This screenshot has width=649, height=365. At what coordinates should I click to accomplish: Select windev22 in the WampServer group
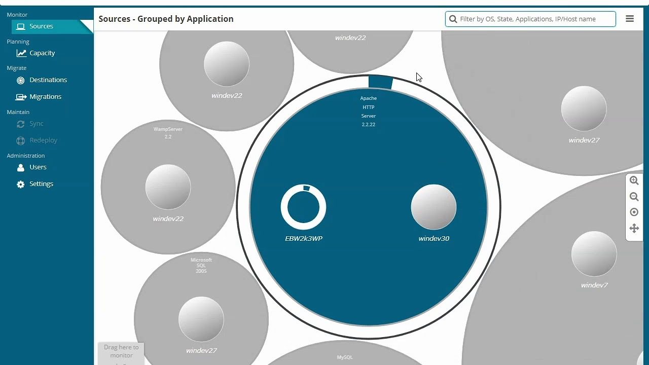click(168, 187)
